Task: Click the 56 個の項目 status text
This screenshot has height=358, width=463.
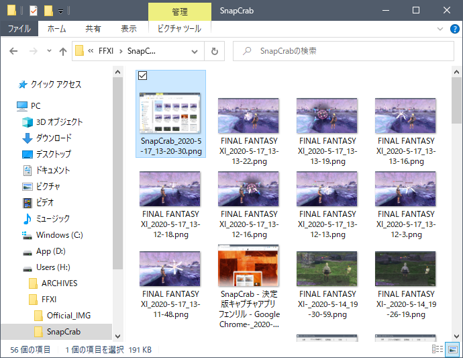Action: pyautogui.click(x=30, y=350)
